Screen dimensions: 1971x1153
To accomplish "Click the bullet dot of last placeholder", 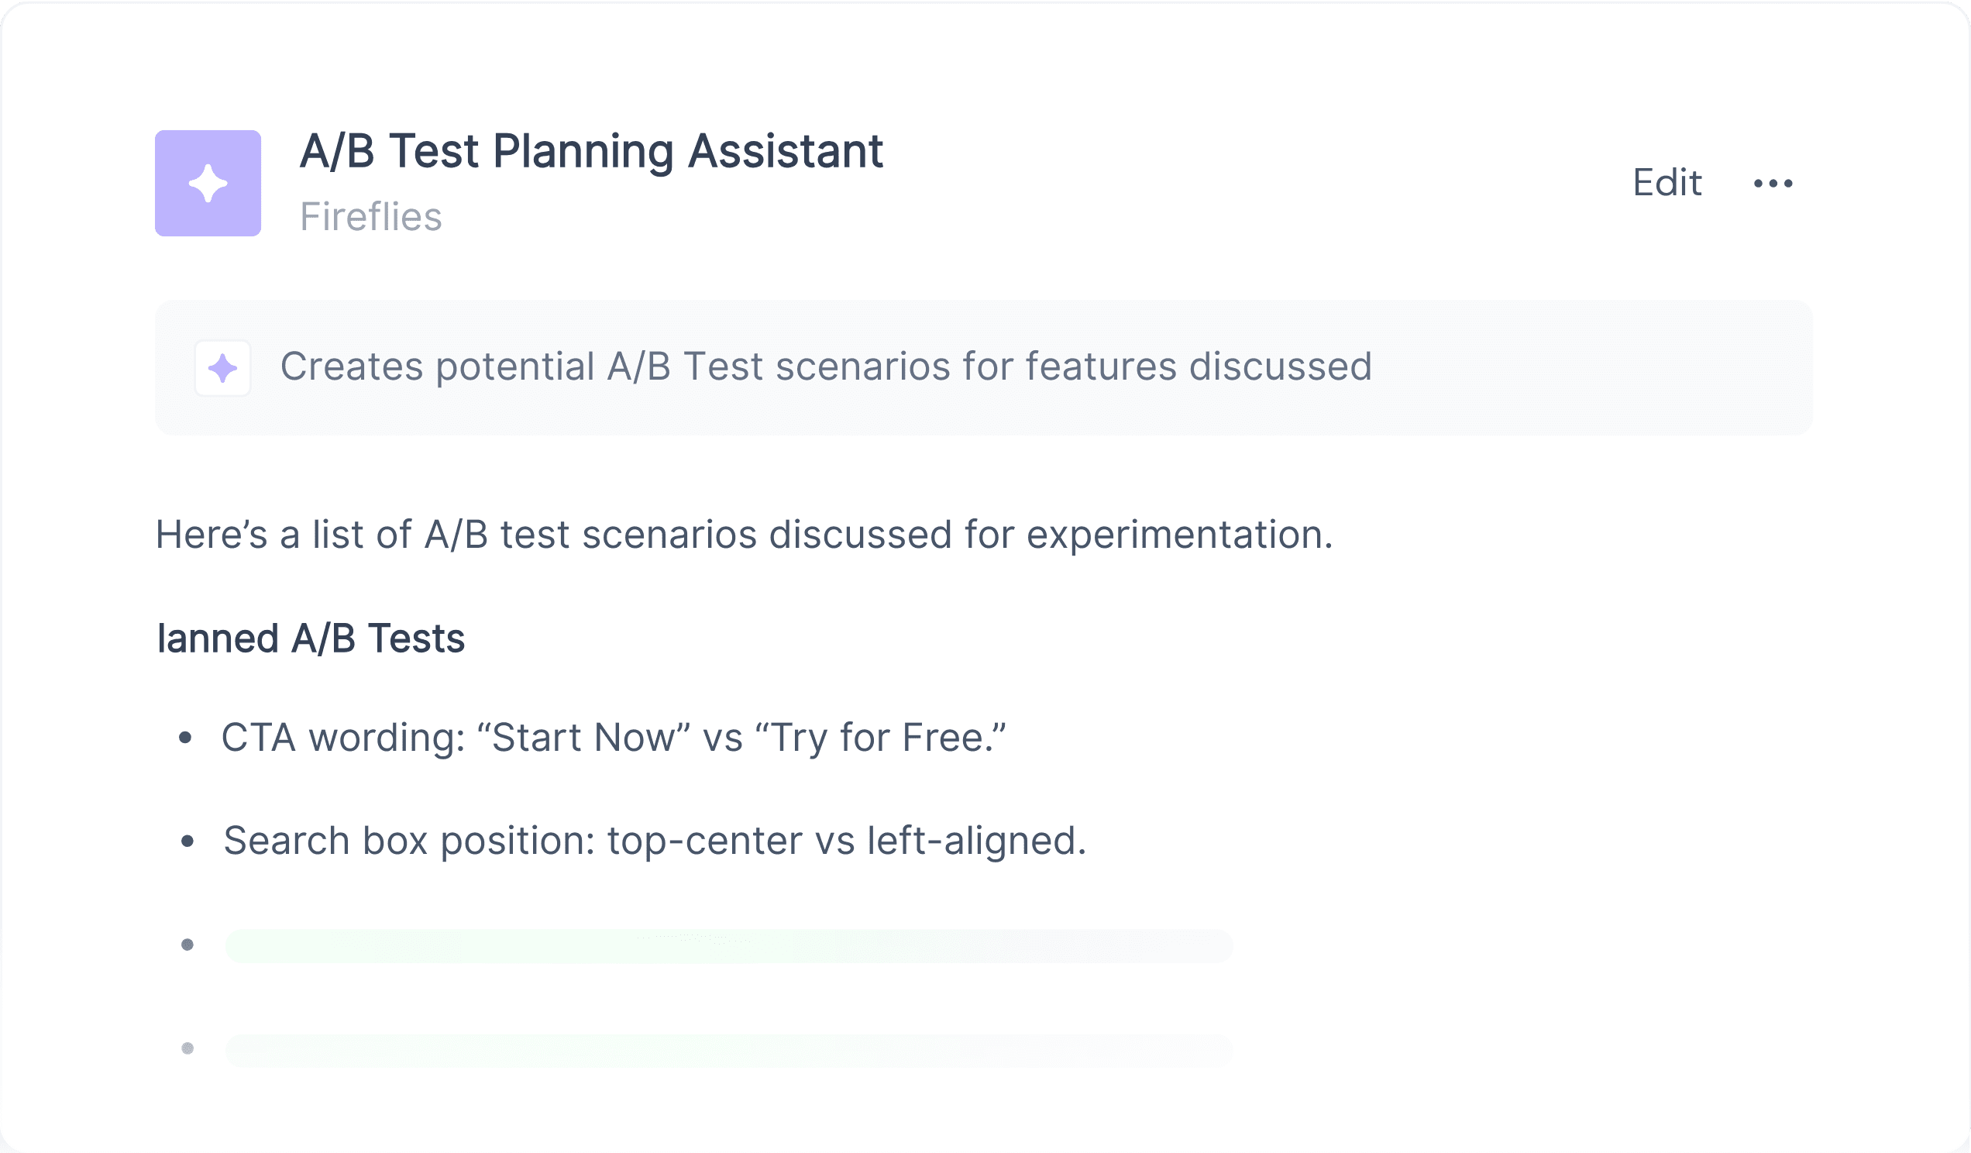I will pos(187,1048).
